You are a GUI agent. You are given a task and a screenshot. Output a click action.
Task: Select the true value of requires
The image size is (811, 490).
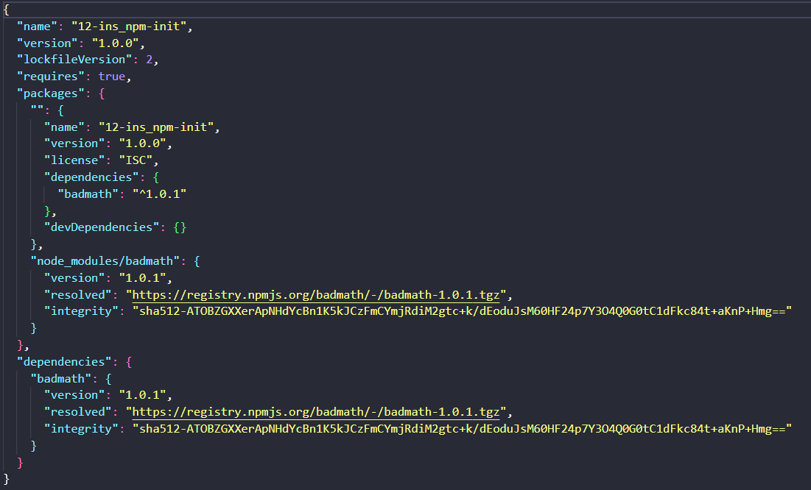pos(112,77)
